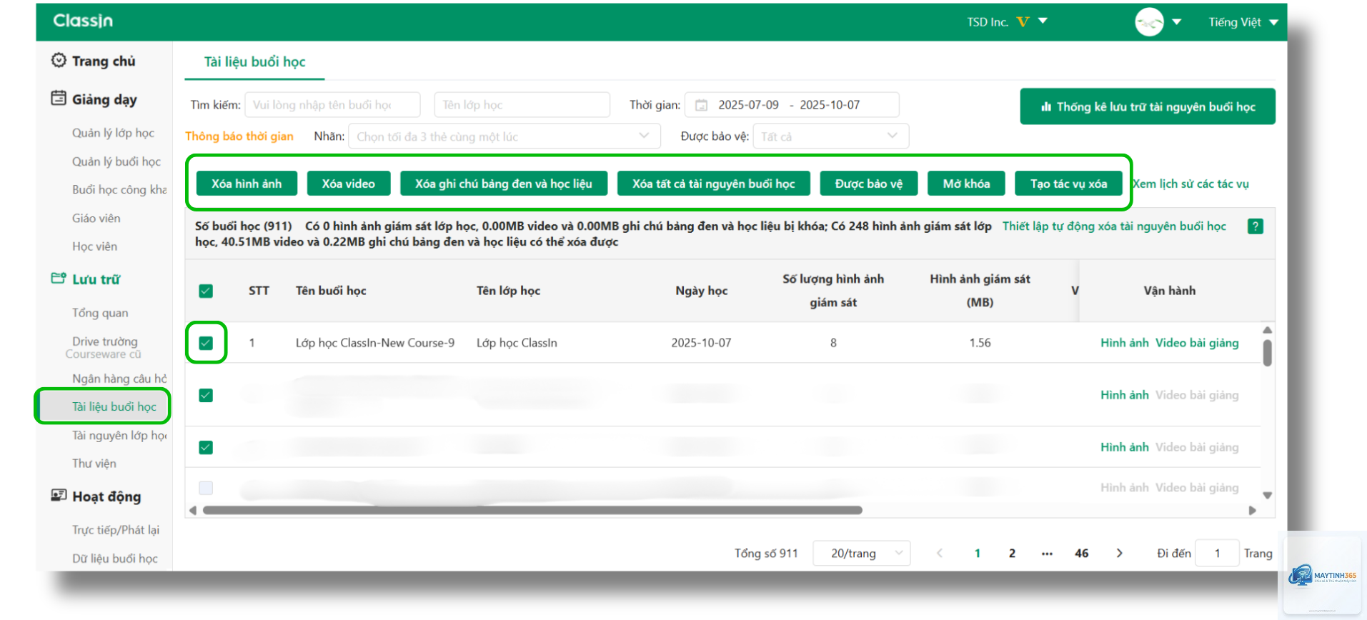
Task: Click Xóa ghi chú bảng đen và học liệu
Action: coord(504,184)
